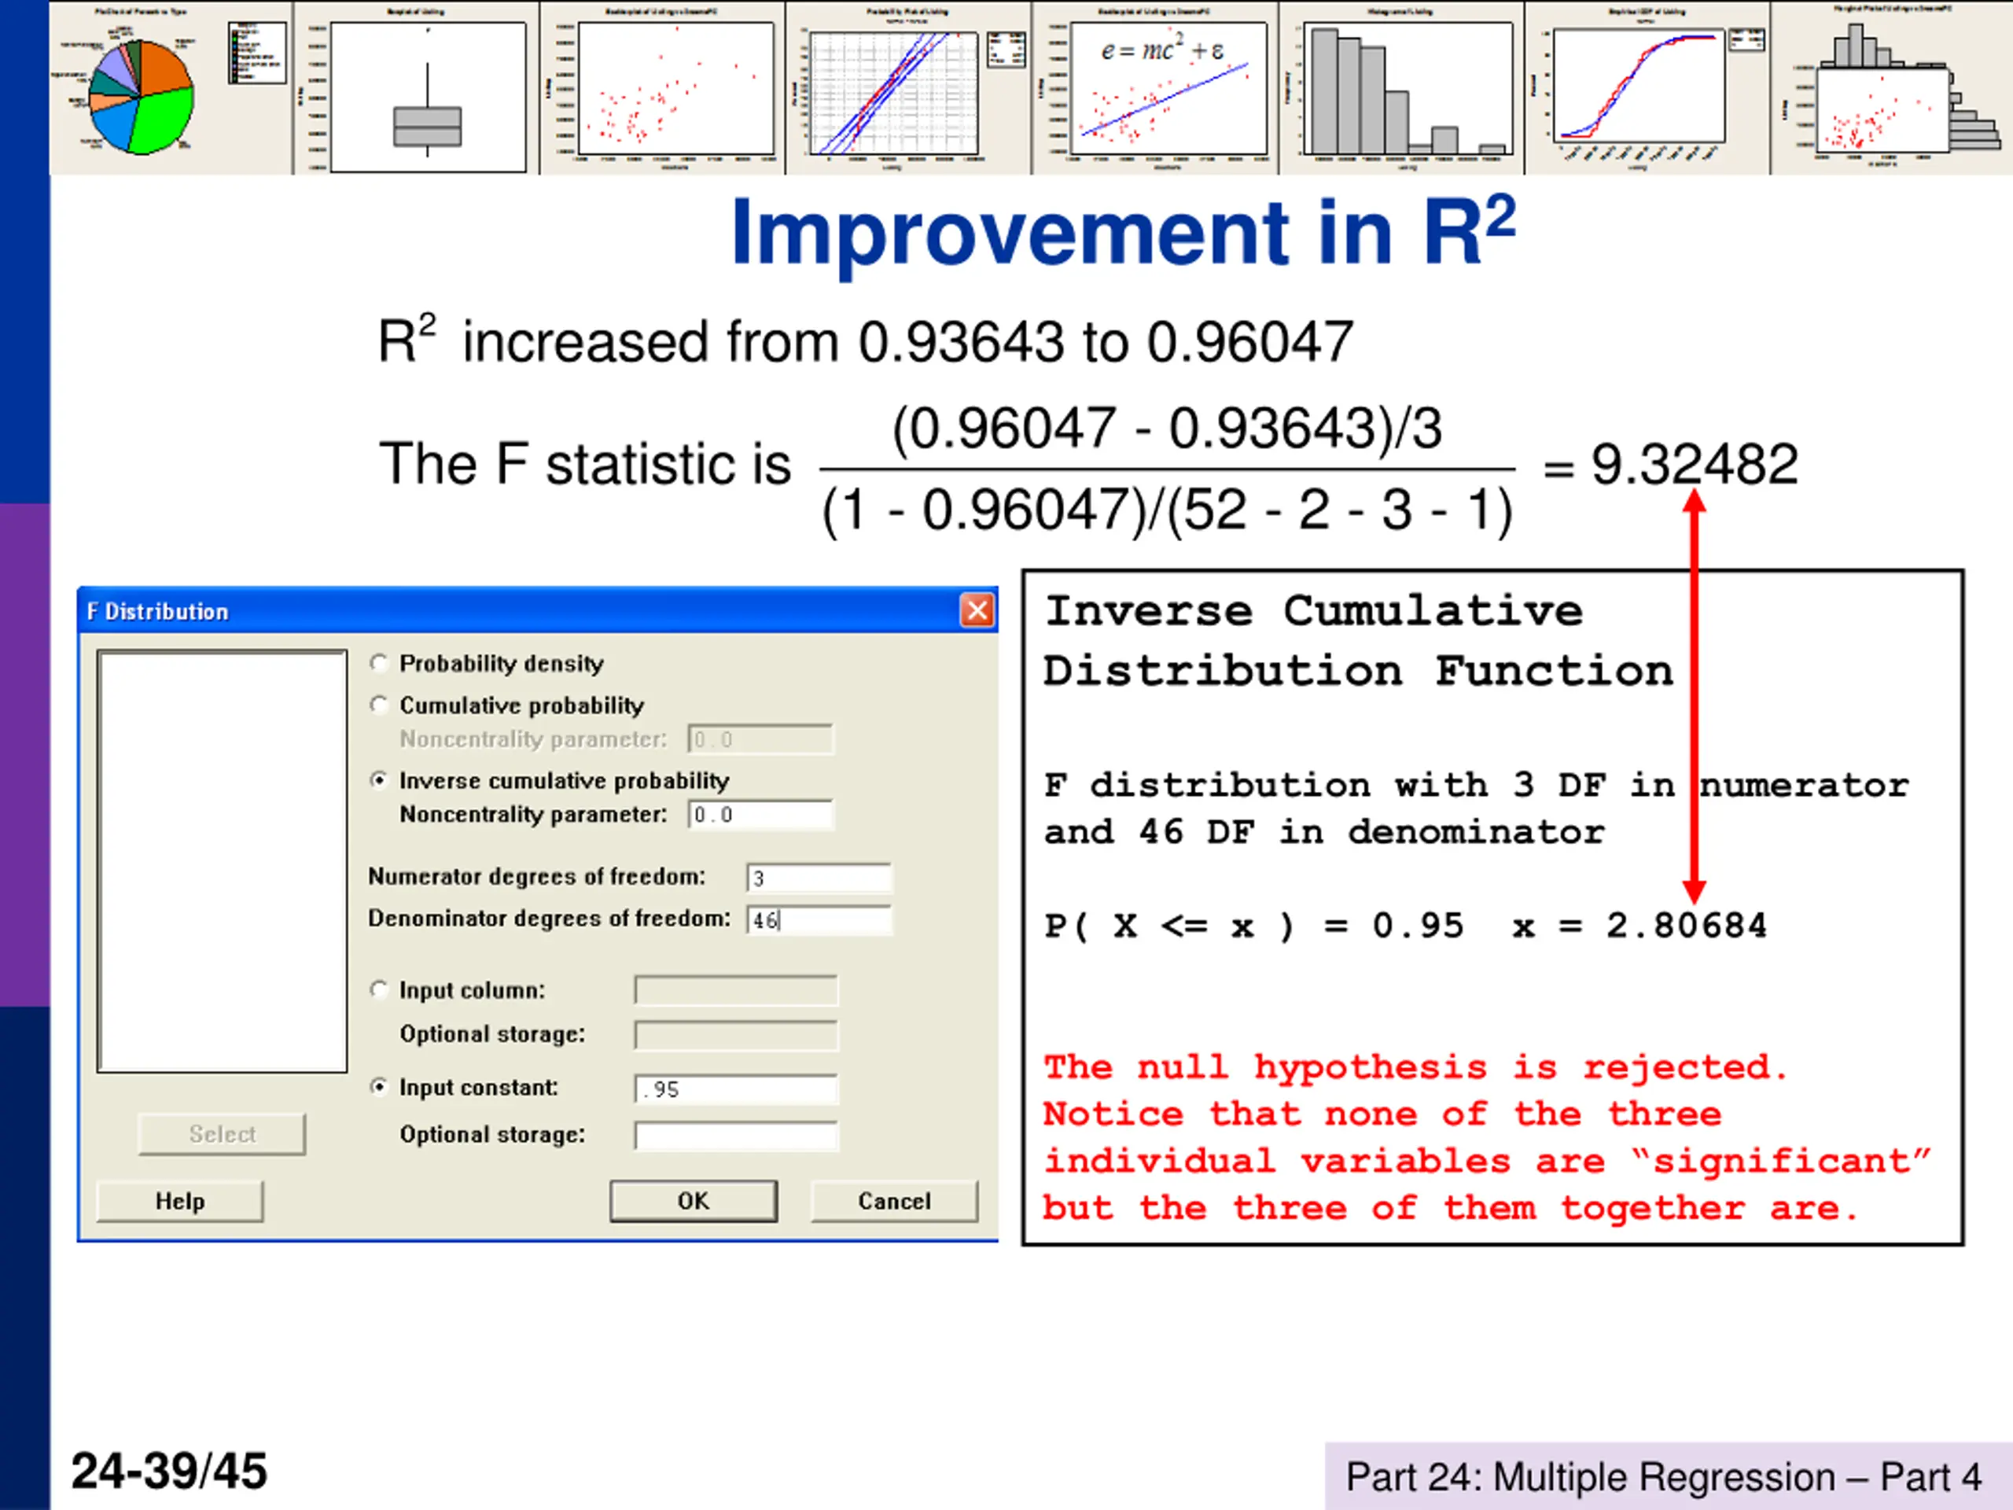Click the boxplot thumbnail
This screenshot has width=2013, height=1510.
417,88
